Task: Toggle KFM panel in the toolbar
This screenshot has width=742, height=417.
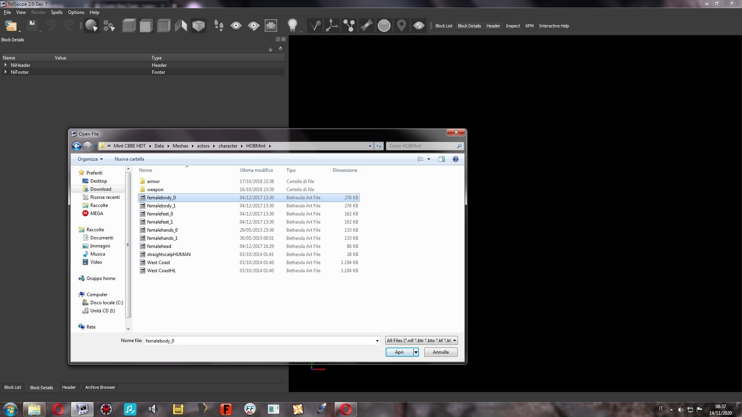Action: tap(529, 26)
